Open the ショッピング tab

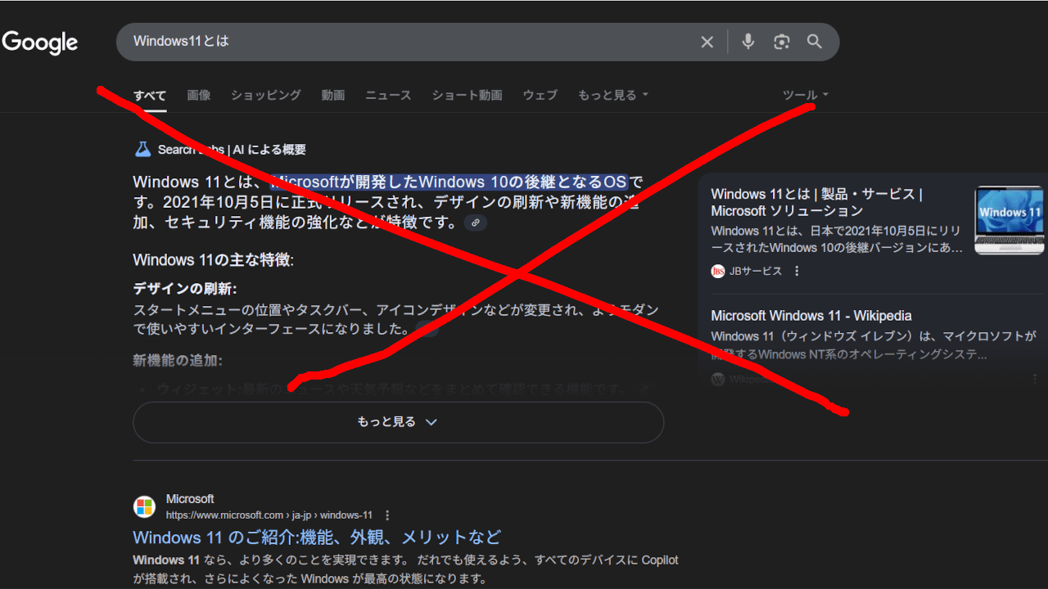tap(266, 95)
